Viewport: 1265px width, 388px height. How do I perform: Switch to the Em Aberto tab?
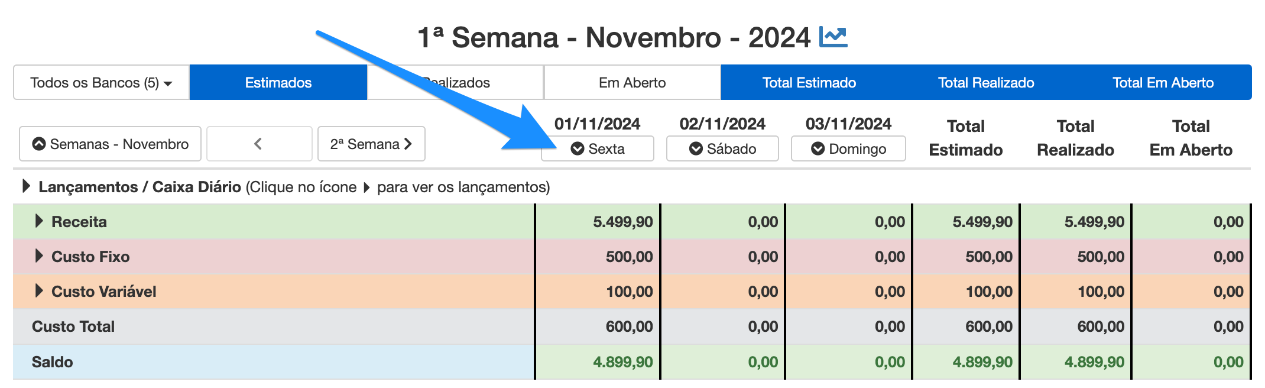click(632, 82)
